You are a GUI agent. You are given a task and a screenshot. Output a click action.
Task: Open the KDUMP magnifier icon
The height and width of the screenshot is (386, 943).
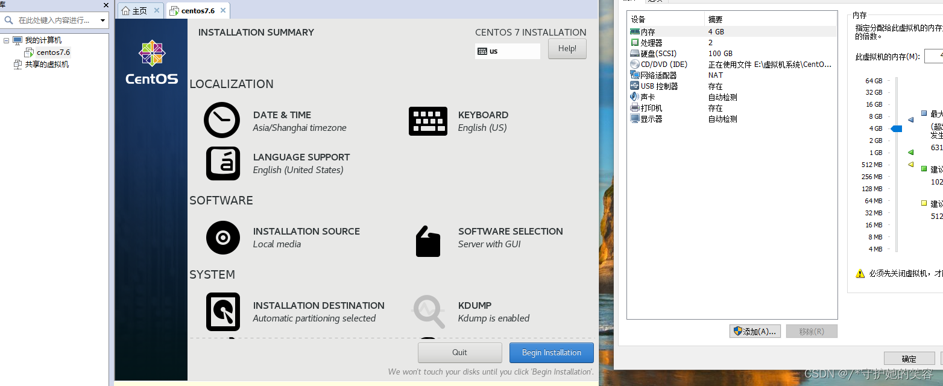coord(429,311)
